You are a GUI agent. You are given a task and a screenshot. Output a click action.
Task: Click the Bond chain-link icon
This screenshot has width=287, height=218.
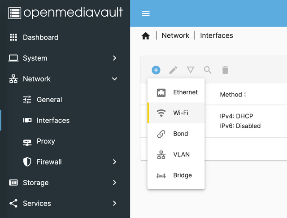coord(161,134)
